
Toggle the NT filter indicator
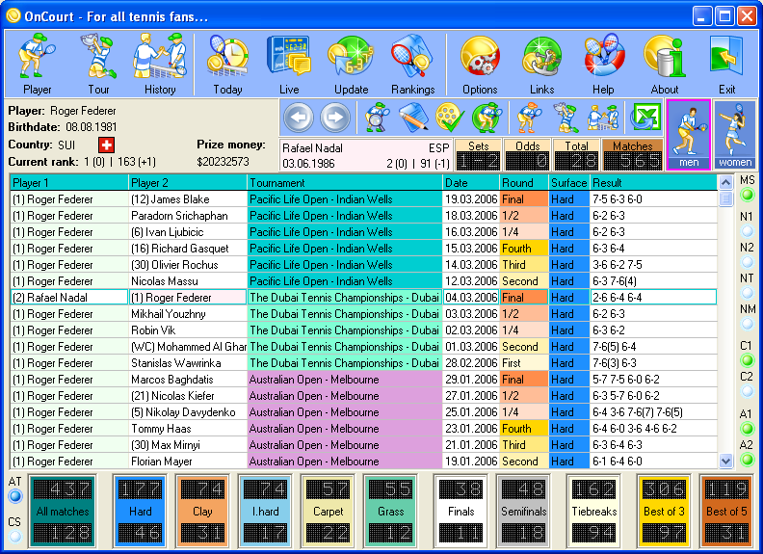[x=747, y=294]
